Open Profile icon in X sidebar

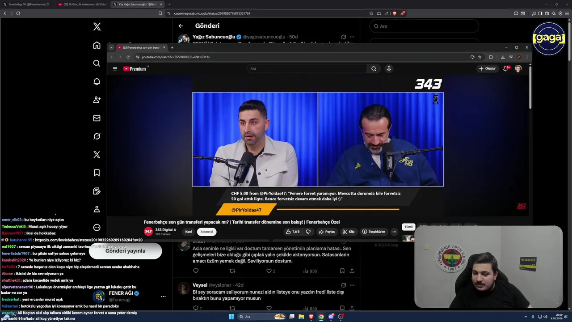pos(97,209)
